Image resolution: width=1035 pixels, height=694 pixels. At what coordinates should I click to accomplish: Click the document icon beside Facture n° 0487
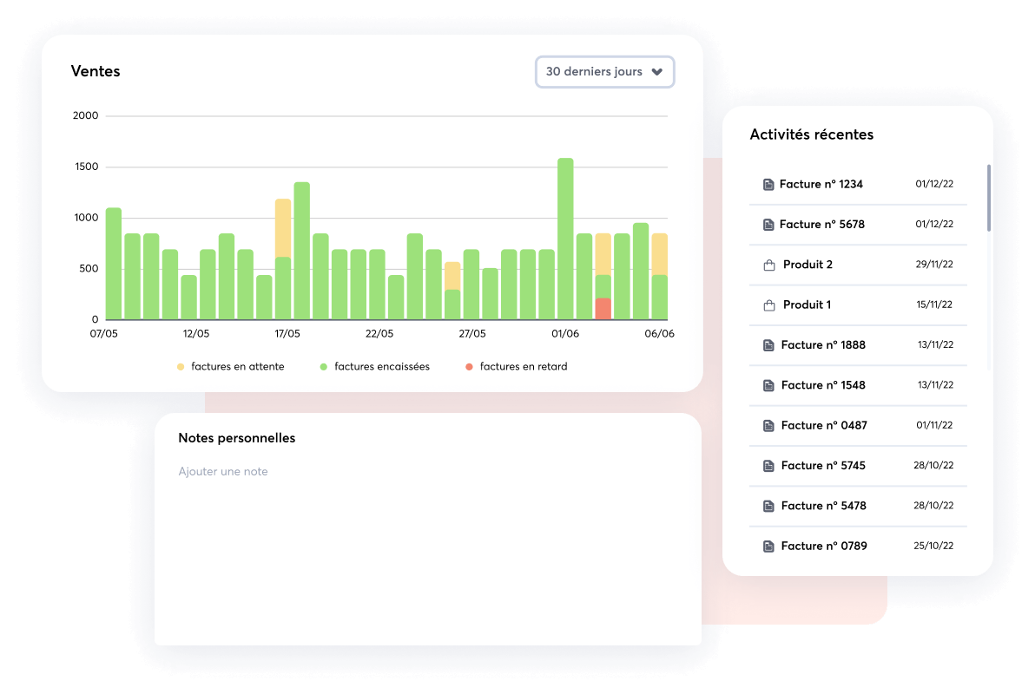click(768, 426)
